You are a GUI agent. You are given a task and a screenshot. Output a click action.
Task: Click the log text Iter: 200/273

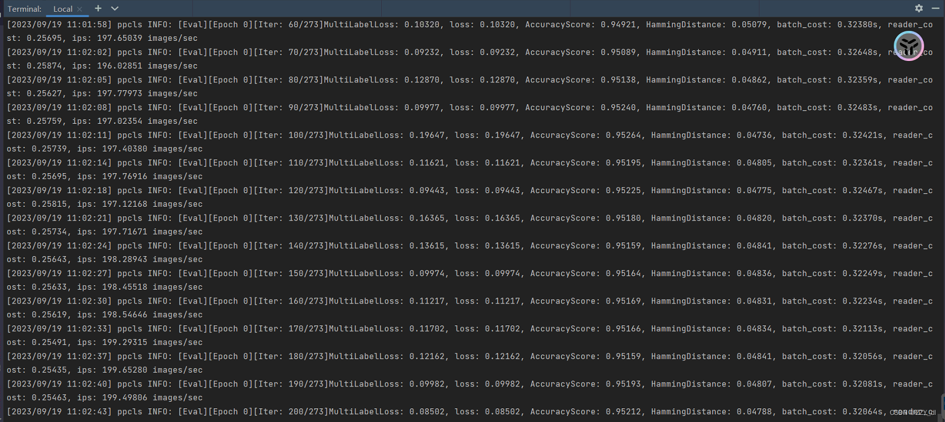(291, 412)
